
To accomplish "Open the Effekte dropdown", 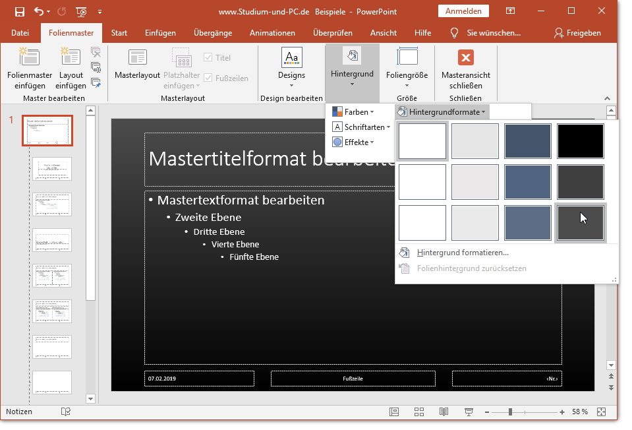I will pyautogui.click(x=353, y=142).
